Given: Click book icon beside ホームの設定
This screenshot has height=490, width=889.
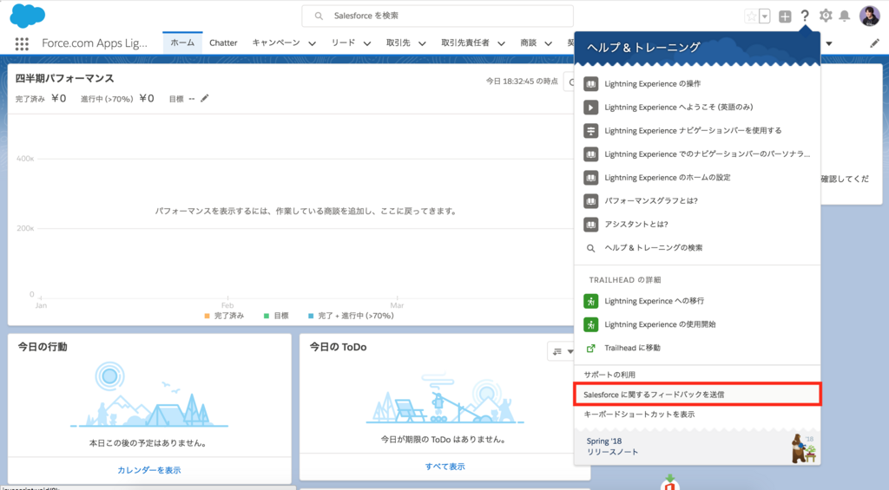Looking at the screenshot, I should [590, 178].
